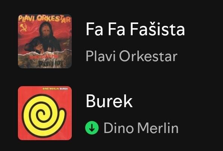Click the outer tail of the yellow spiral
This screenshot has height=151, width=223.
(x=62, y=114)
